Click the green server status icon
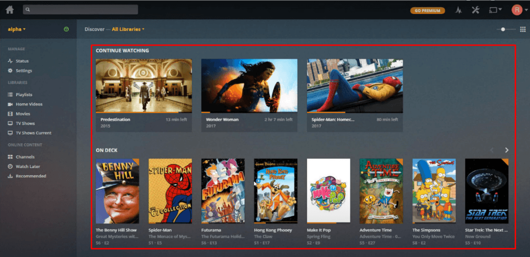 [x=67, y=29]
